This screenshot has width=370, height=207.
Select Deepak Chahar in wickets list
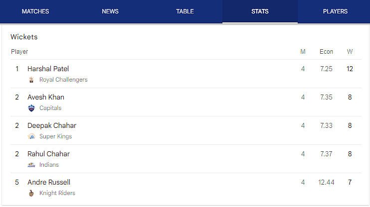[52, 125]
